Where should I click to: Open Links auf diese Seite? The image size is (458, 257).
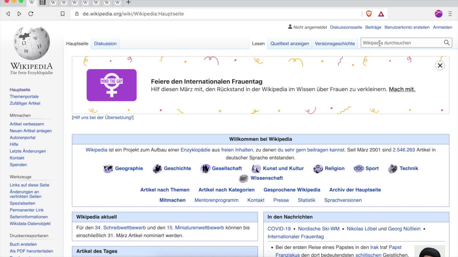pyautogui.click(x=29, y=185)
